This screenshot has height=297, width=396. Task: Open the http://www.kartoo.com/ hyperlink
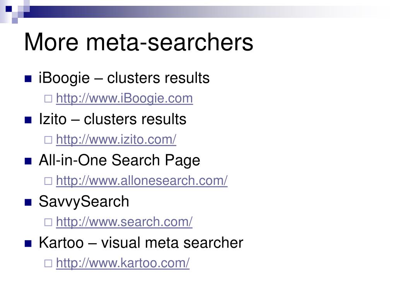click(123, 263)
